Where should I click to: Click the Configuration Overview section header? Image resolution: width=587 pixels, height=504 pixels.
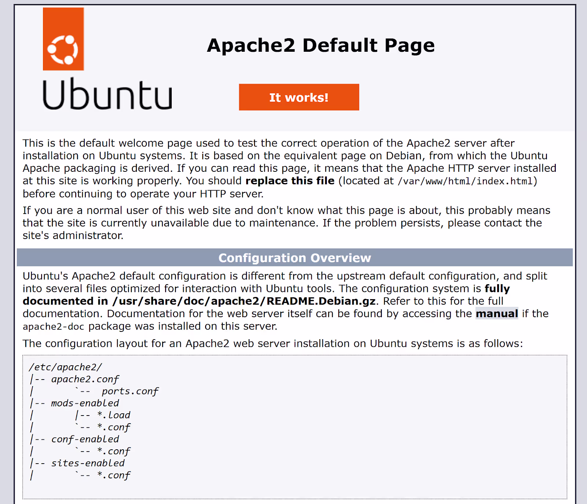pyautogui.click(x=295, y=258)
